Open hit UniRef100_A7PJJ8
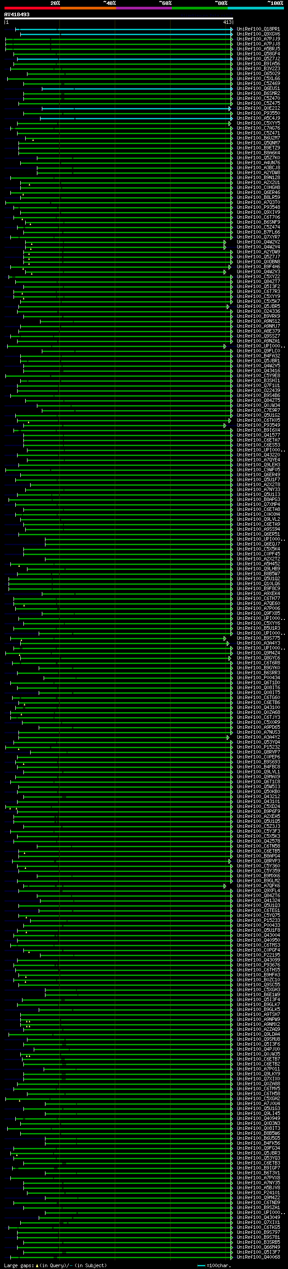288x1269 pixels. (258, 44)
